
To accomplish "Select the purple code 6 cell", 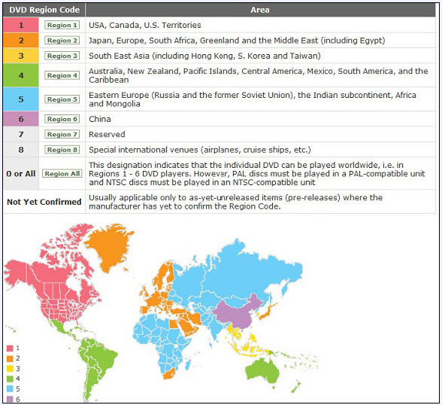I will pos(21,119).
